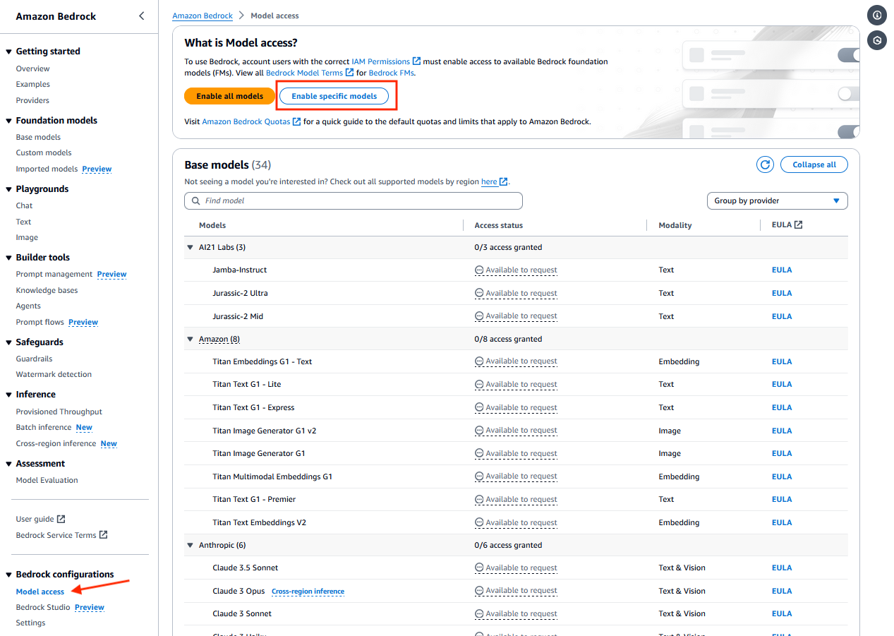This screenshot has height=636, width=894.
Task: Collapse the Amazon (8) model group
Action: click(190, 339)
